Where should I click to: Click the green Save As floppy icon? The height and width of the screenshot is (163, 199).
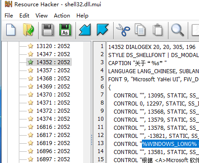65,30
